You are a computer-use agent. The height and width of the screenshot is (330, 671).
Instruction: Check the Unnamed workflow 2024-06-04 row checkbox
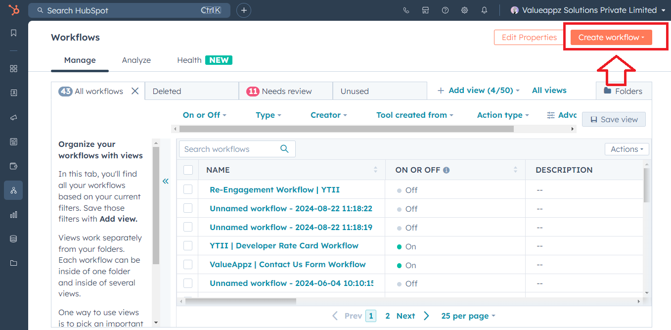coord(188,283)
